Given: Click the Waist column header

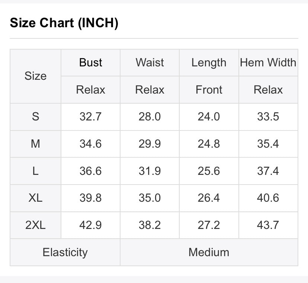Looking at the screenshot, I should pyautogui.click(x=150, y=63).
